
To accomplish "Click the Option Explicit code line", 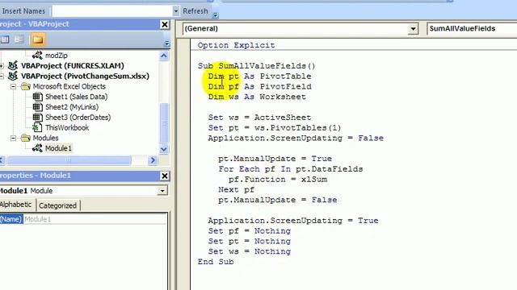I will (x=236, y=45).
